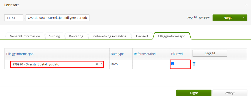Click the Datatype column header
This screenshot has width=251, height=98.
pyautogui.click(x=117, y=54)
